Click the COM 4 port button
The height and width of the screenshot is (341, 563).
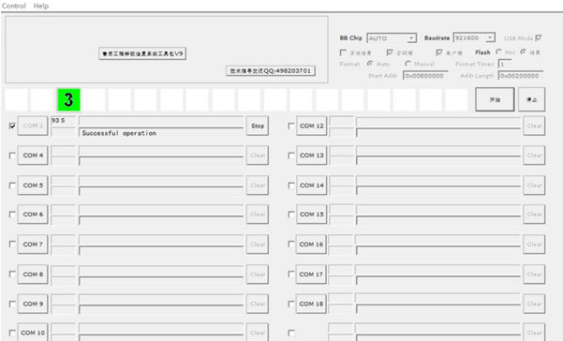[33, 156]
